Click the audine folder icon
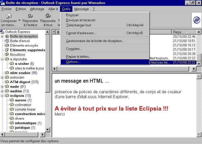This screenshot has height=144, width=202. coord(7,91)
